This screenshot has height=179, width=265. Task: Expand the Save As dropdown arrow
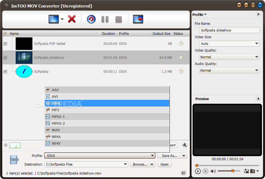[184, 156]
